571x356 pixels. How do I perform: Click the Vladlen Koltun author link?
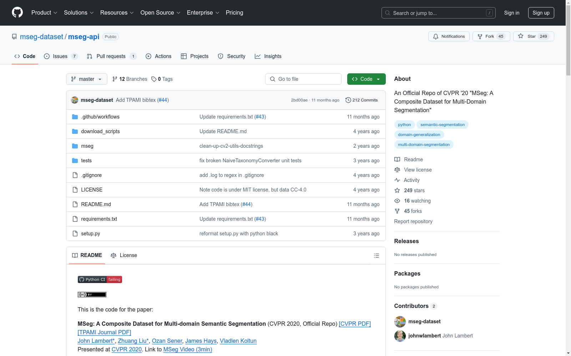coord(238,341)
